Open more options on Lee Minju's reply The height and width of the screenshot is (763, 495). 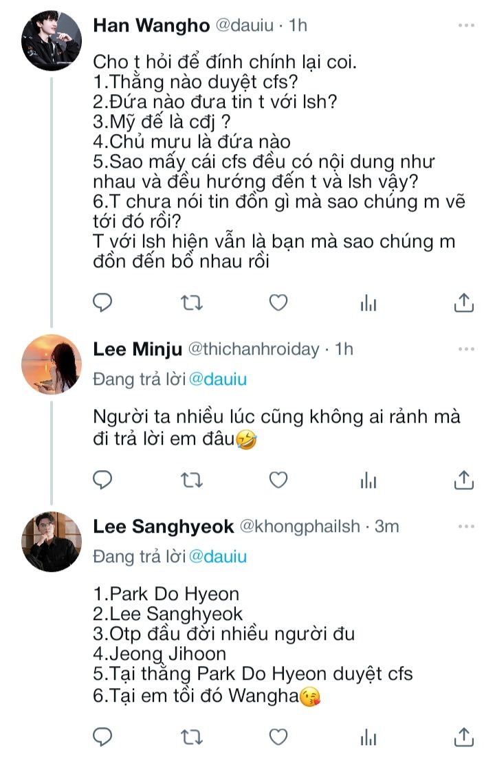466,349
